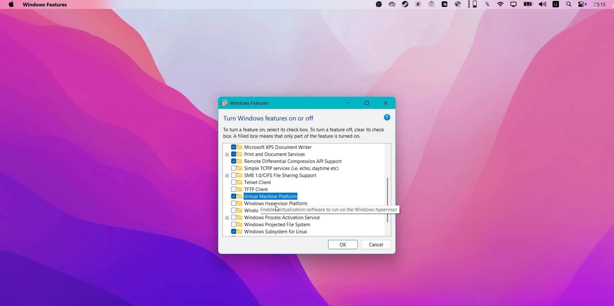Click the gear download menu bar icon
Viewport: 614px width, 306px height.
click(431, 5)
